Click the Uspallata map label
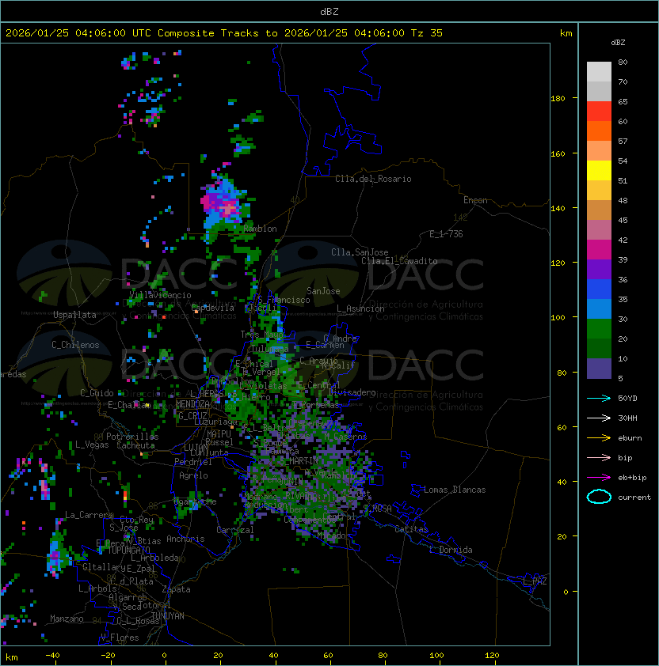 74,315
